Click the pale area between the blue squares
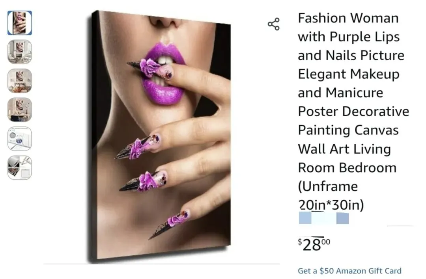The image size is (426, 279). pyautogui.click(x=324, y=218)
